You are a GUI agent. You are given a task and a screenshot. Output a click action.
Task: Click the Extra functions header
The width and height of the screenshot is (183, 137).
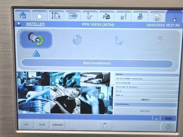pyautogui.click(x=145, y=105)
